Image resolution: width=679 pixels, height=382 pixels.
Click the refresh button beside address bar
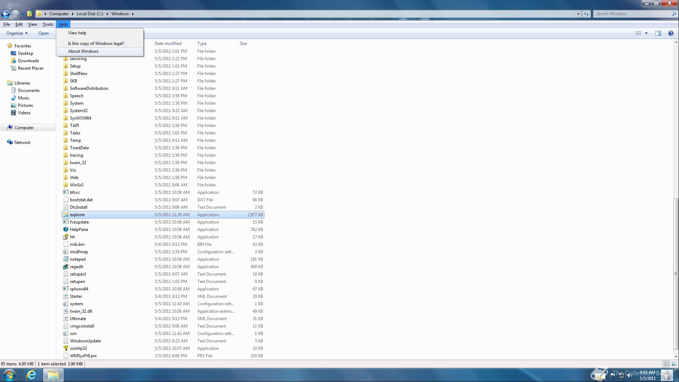[586, 14]
